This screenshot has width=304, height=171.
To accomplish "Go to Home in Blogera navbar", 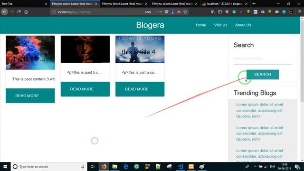I will click(201, 25).
